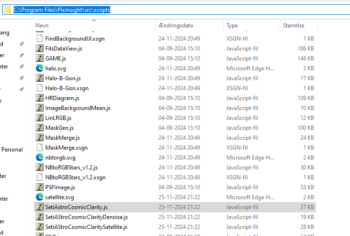Click file name MaskMerge.js

click(62, 138)
